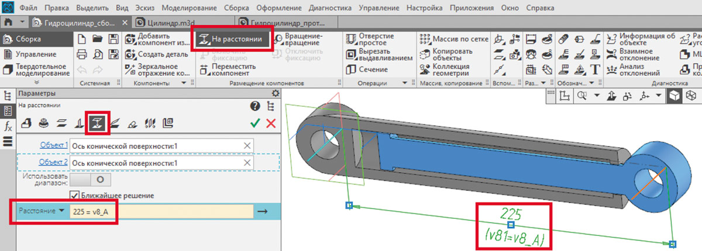Select the tangency mate icon in Параметры
The image size is (702, 251).
(x=132, y=123)
